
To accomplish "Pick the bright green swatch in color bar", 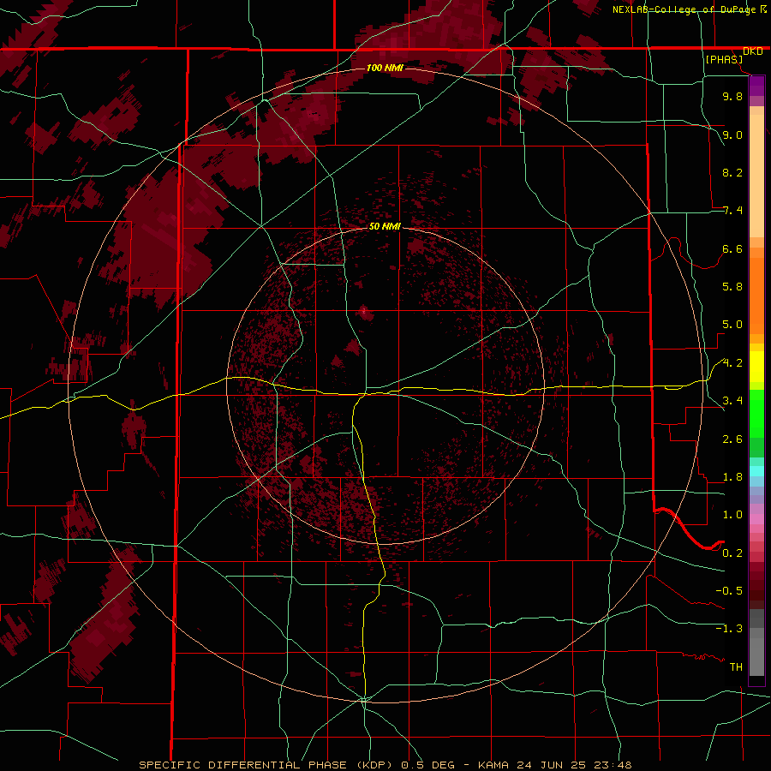I will point(756,414).
